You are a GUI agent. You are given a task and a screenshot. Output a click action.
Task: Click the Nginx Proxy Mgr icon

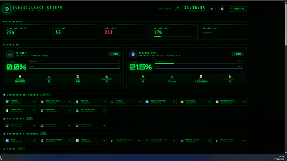coord(147,102)
